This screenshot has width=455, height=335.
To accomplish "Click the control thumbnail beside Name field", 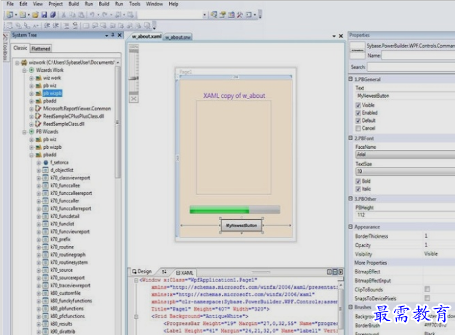I will [x=357, y=50].
